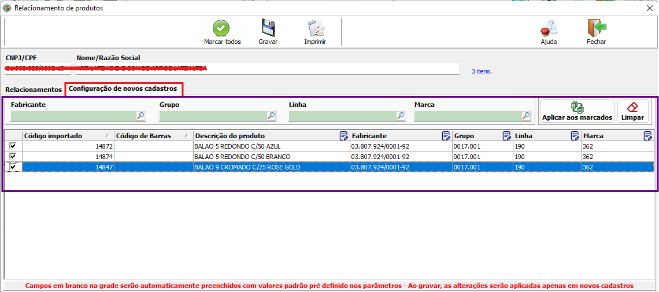Click edit icon in Fabricante column header

[x=446, y=136]
